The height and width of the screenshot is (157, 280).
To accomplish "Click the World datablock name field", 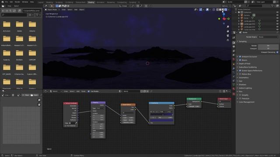I will 131,91.
